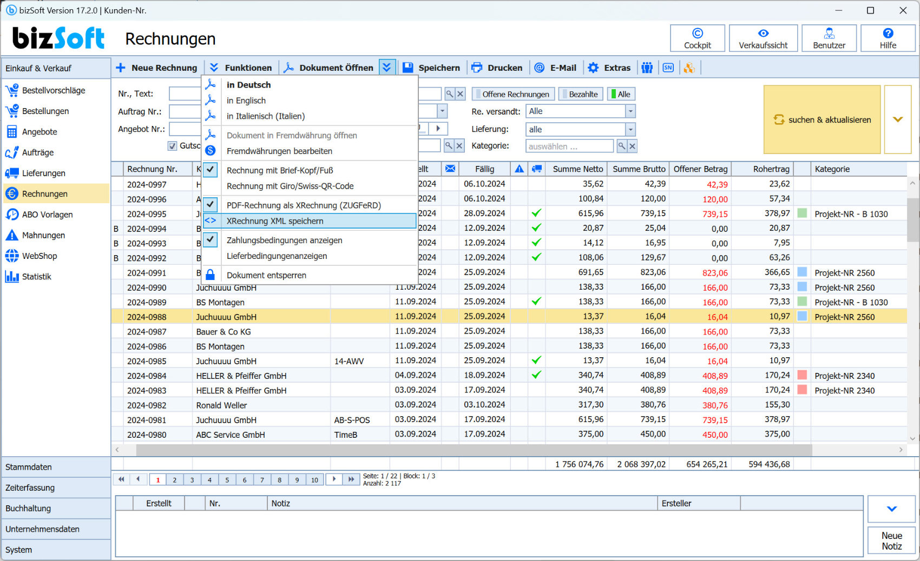Click green swatch in row 2024-0995
Screen dimensions: 920x561
coord(802,213)
